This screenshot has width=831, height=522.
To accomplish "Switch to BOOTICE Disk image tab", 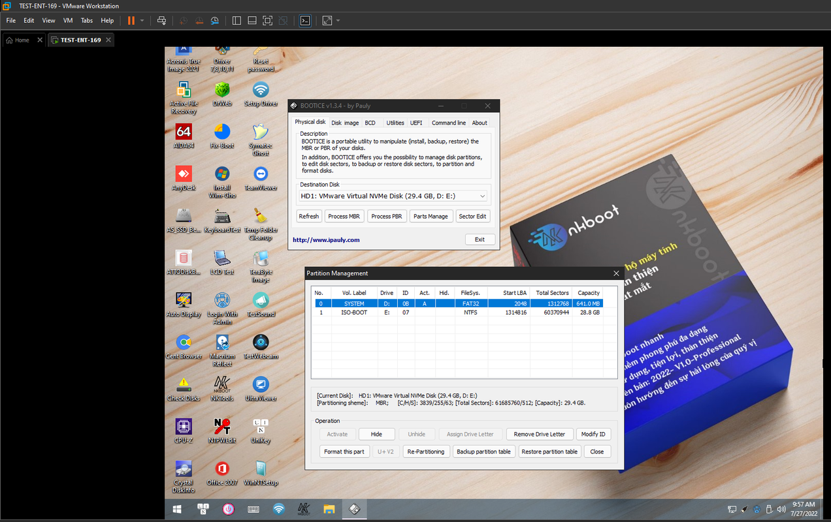I will pyautogui.click(x=345, y=123).
